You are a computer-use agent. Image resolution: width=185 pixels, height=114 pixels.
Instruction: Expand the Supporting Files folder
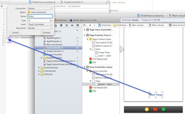tap(42, 58)
